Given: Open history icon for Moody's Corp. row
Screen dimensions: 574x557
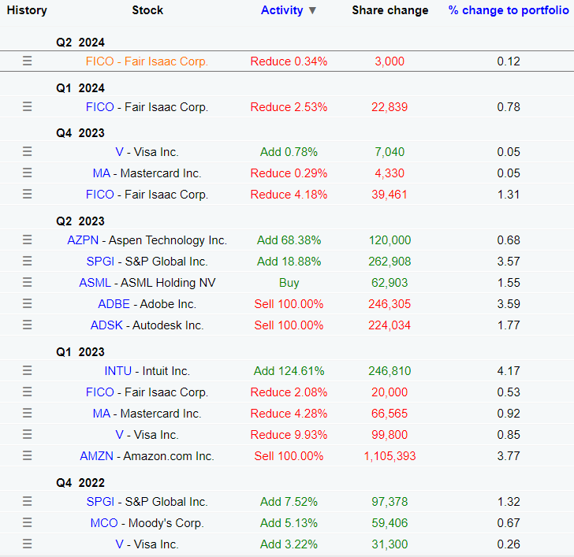Looking at the screenshot, I should tap(27, 522).
